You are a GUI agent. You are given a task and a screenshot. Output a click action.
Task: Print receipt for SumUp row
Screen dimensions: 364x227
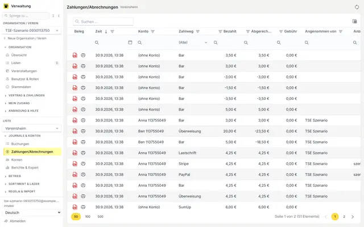83,207
